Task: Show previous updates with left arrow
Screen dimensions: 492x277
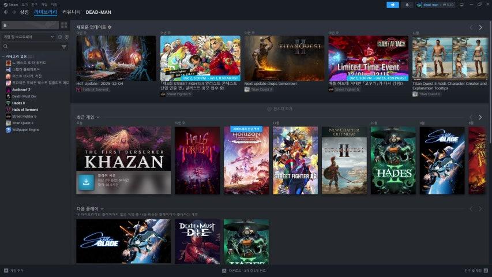Action: point(471,28)
